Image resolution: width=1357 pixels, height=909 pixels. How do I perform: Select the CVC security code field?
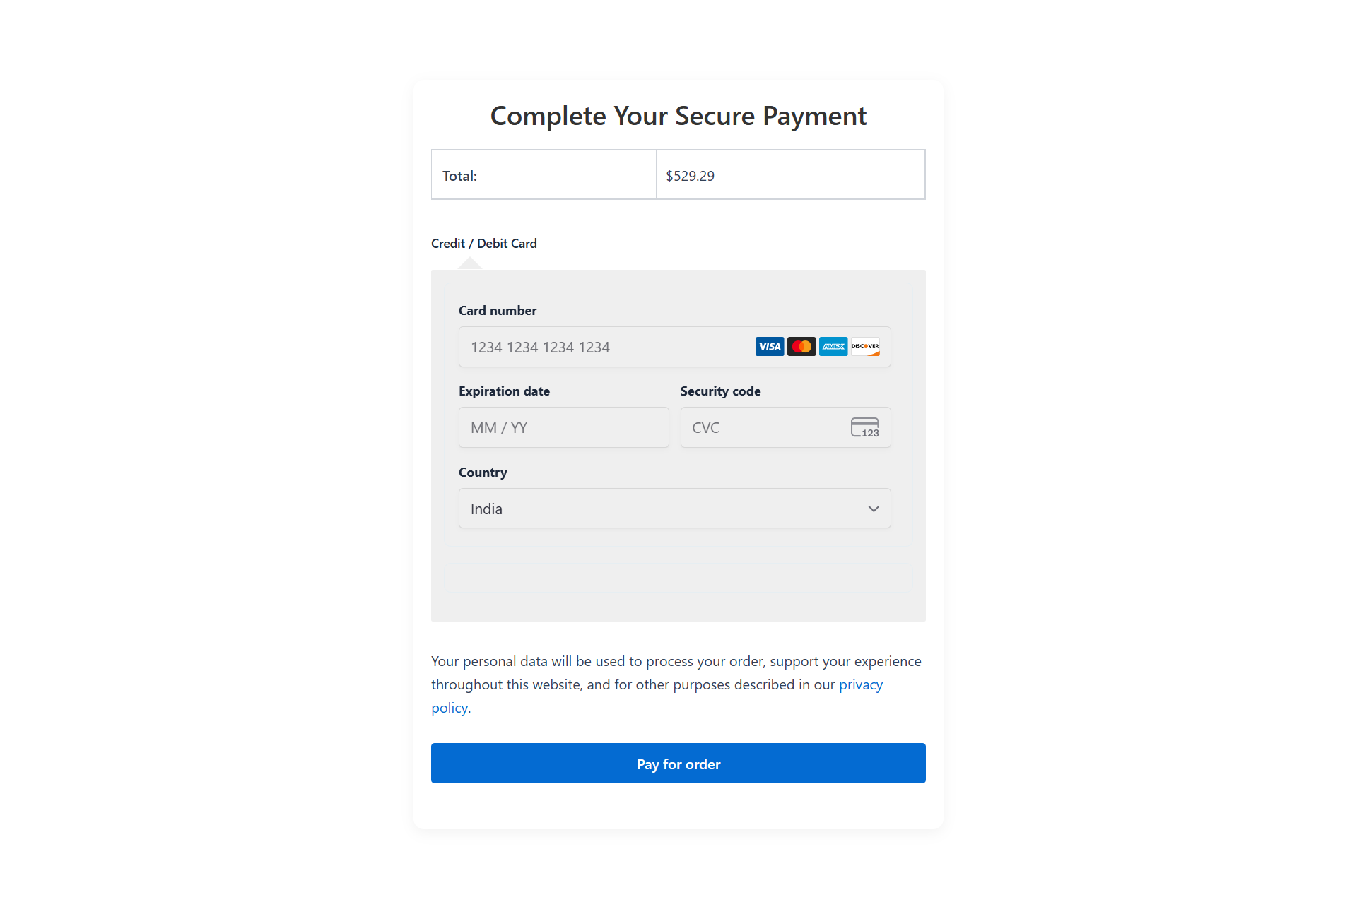pyautogui.click(x=763, y=428)
